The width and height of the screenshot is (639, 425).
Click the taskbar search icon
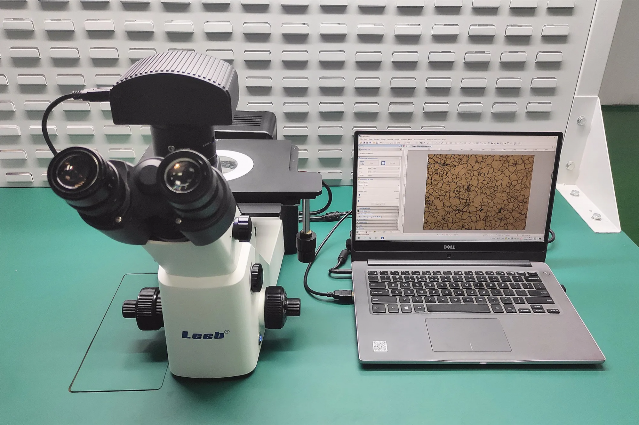pos(364,238)
